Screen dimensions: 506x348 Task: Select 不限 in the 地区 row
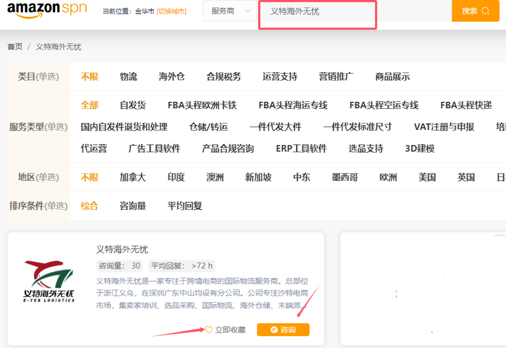coord(89,177)
